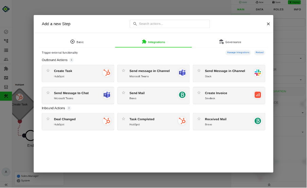307x188 pixels.
Task: Toggle favorite star on Create Task action
Action: coord(48,71)
